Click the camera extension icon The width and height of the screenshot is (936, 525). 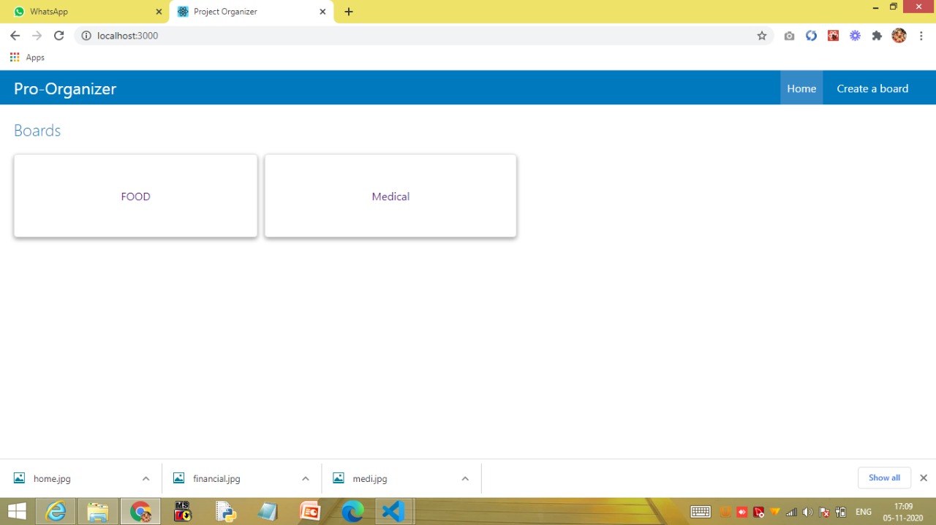click(789, 36)
